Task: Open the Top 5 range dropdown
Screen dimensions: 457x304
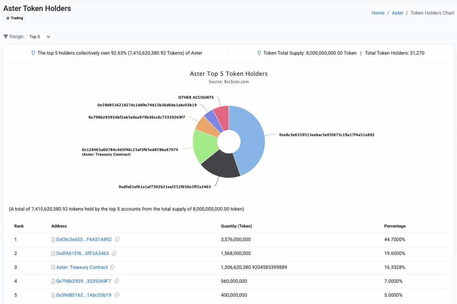Action: (40, 36)
